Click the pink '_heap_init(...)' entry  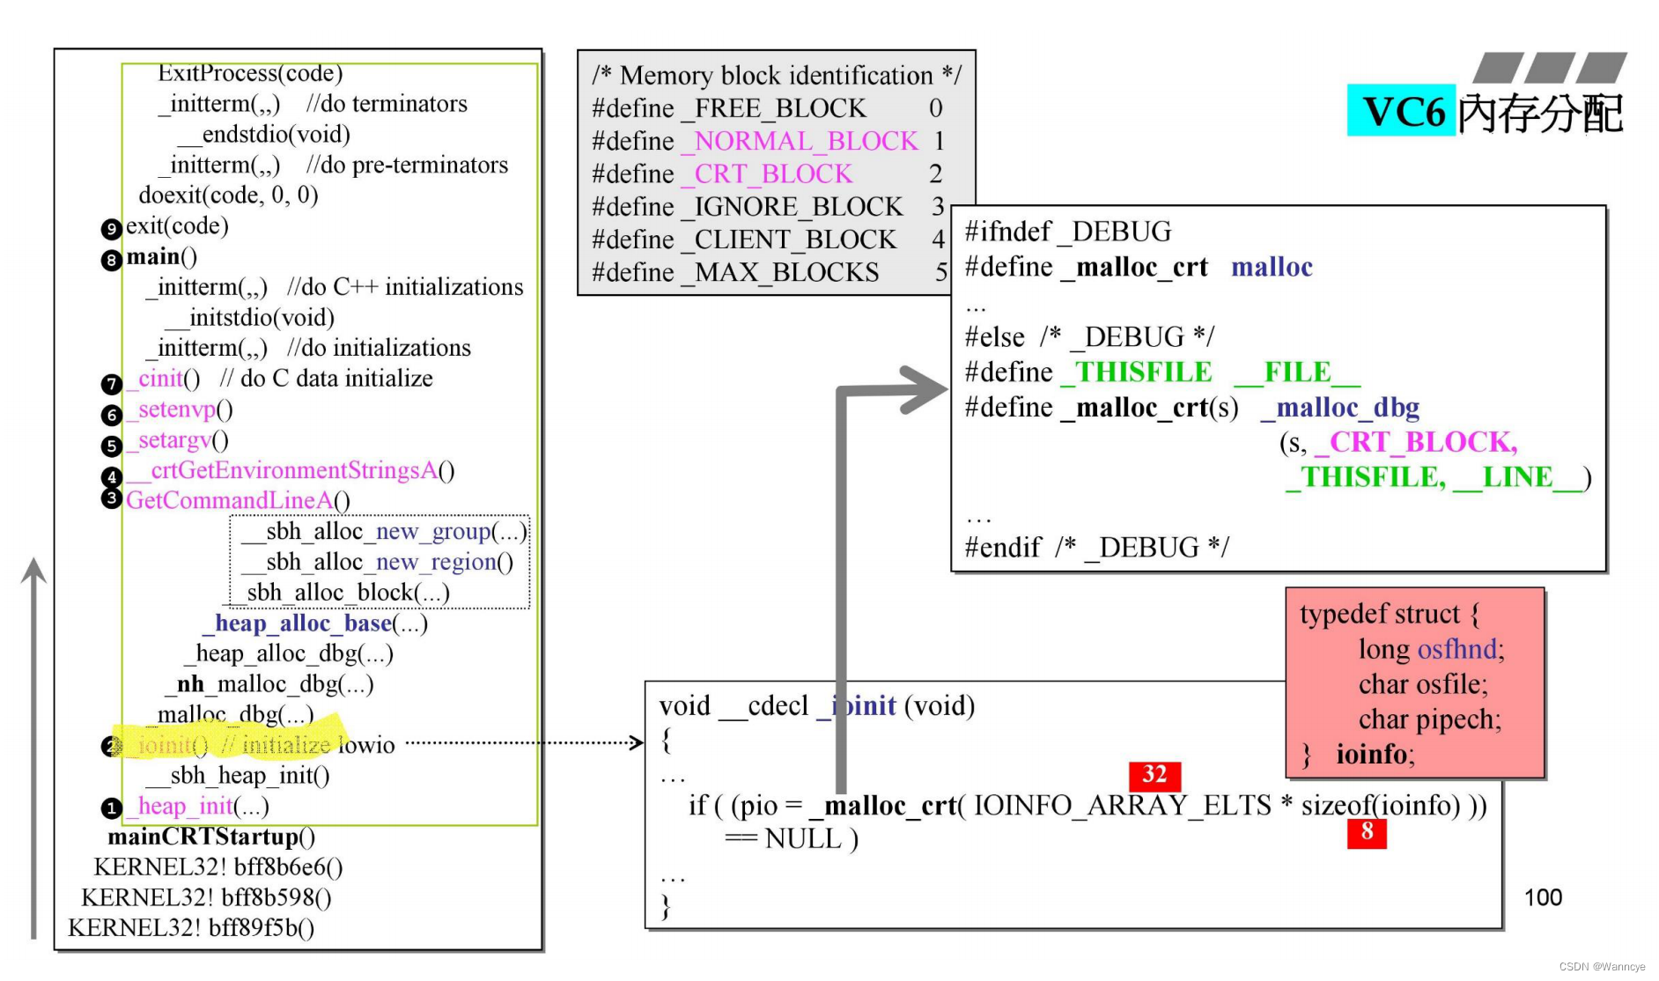[x=197, y=806]
